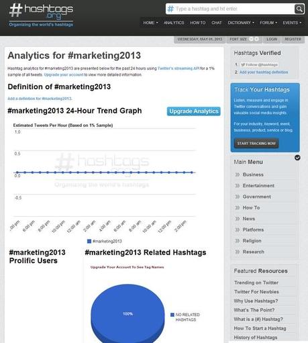Open Trending on Twitter resource
This screenshot has height=343, width=308.
(x=256, y=283)
